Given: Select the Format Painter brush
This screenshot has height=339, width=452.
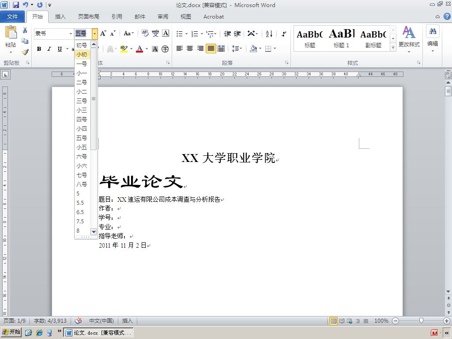Looking at the screenshot, I should point(25,52).
